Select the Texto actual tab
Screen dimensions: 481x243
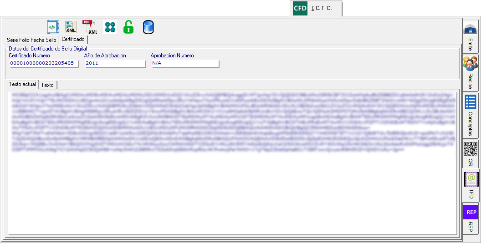pos(22,84)
